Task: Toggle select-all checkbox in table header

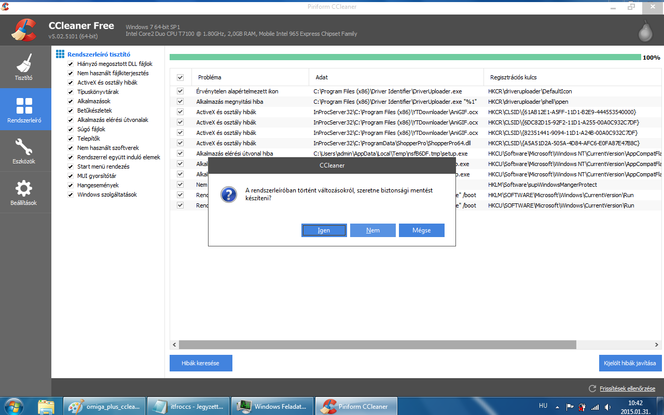Action: tap(180, 77)
